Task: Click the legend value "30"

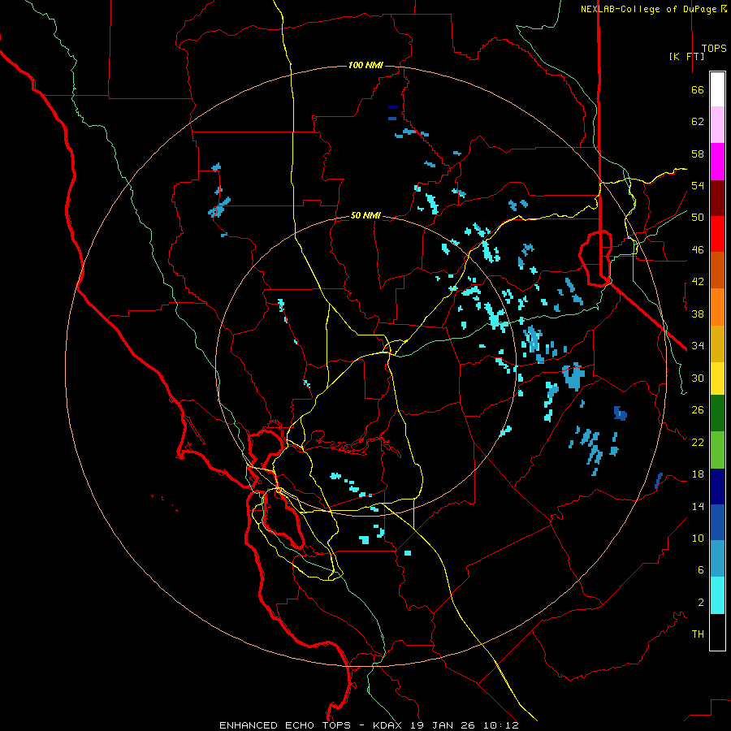Action: (698, 378)
